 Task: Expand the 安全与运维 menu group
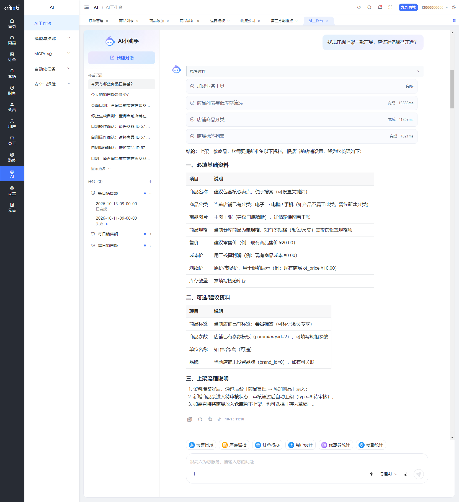pos(52,84)
